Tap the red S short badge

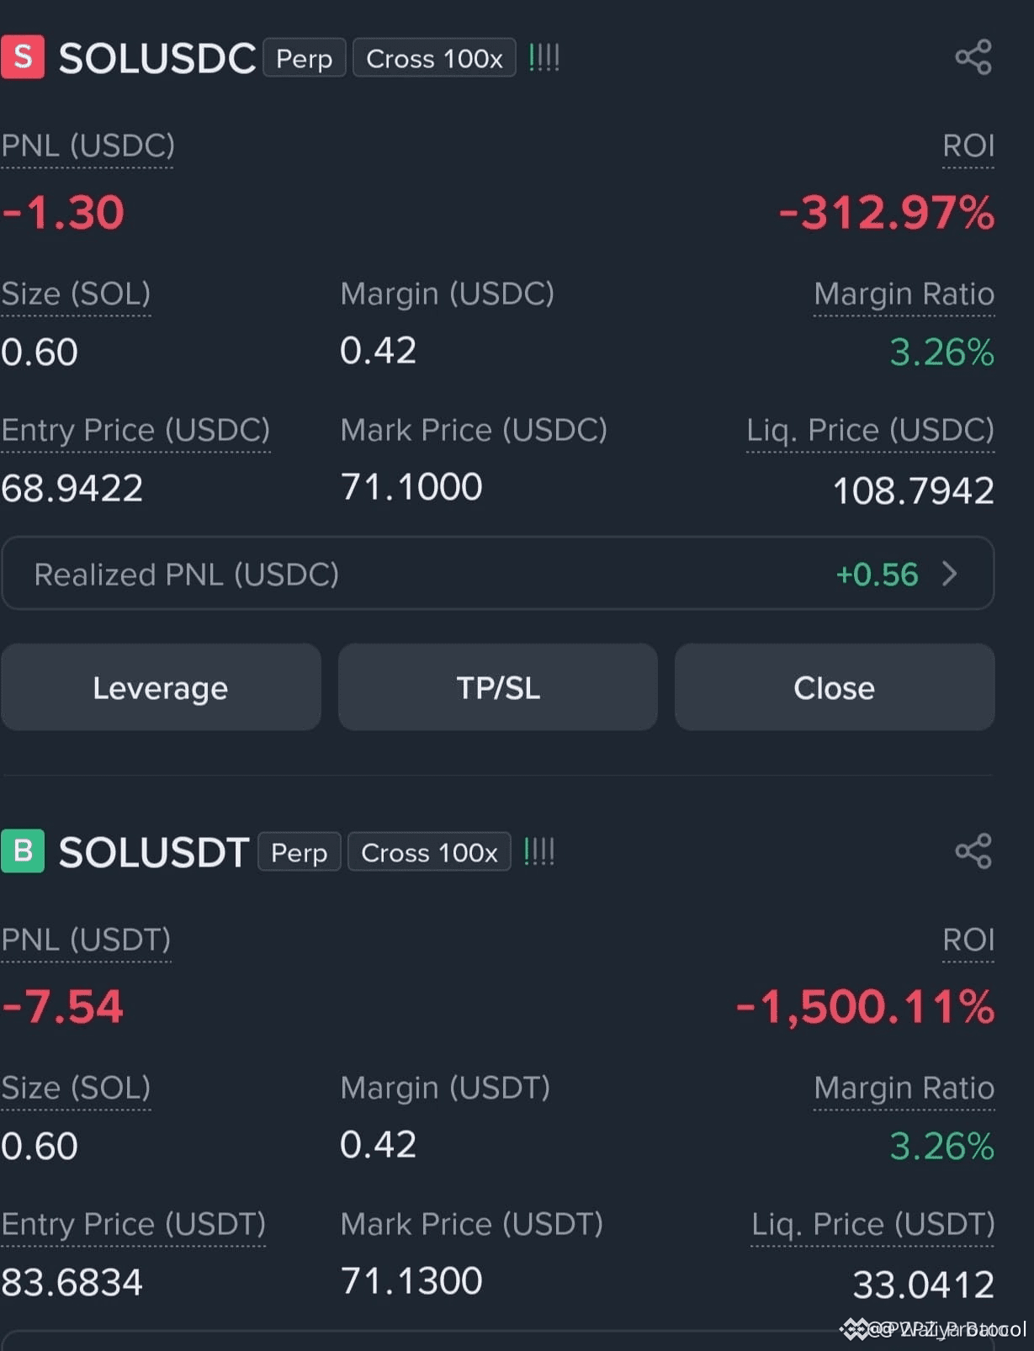(x=23, y=57)
